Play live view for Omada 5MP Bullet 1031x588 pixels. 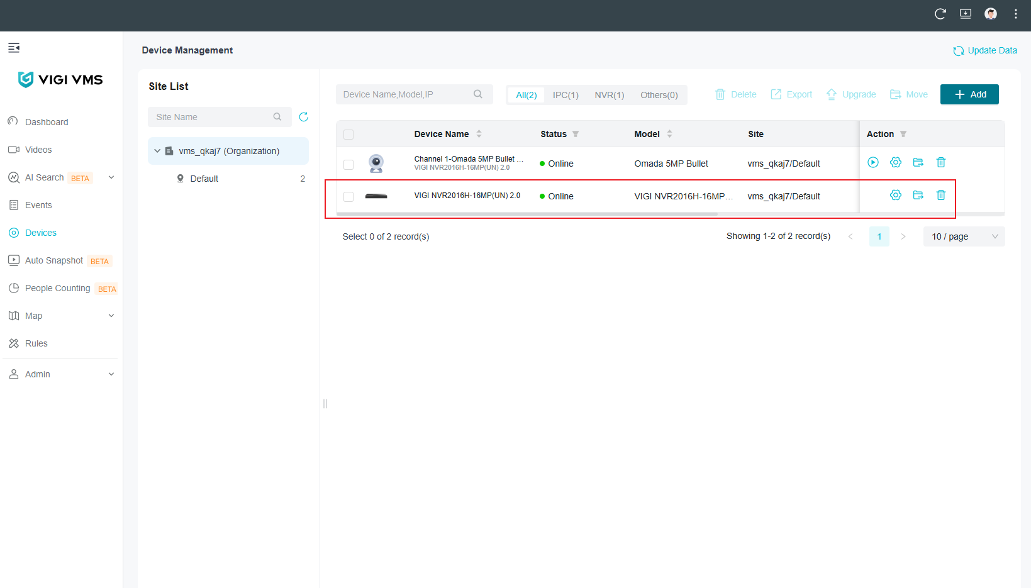coord(873,162)
